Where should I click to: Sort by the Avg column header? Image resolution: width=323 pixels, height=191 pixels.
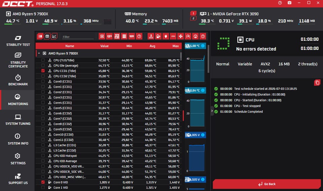(x=152, y=46)
